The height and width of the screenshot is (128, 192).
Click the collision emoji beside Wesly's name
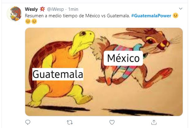click(42, 9)
